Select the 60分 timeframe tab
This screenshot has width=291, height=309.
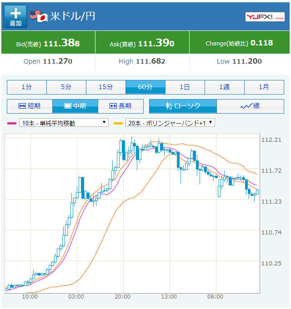145,87
